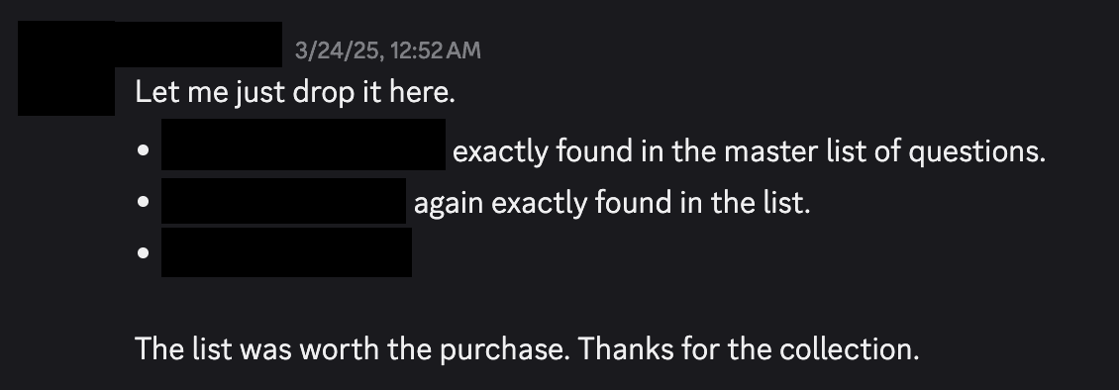1119x390 pixels.
Task: Select the line 'Let me just drop it here.'
Action: pos(295,93)
